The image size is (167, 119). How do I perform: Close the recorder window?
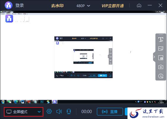(x=160, y=5)
